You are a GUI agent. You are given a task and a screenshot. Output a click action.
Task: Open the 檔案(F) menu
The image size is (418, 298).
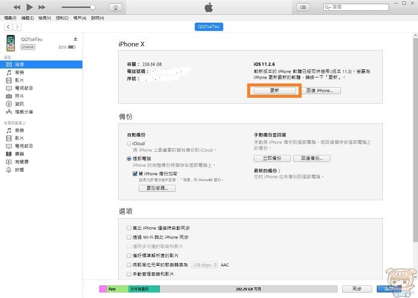10,18
